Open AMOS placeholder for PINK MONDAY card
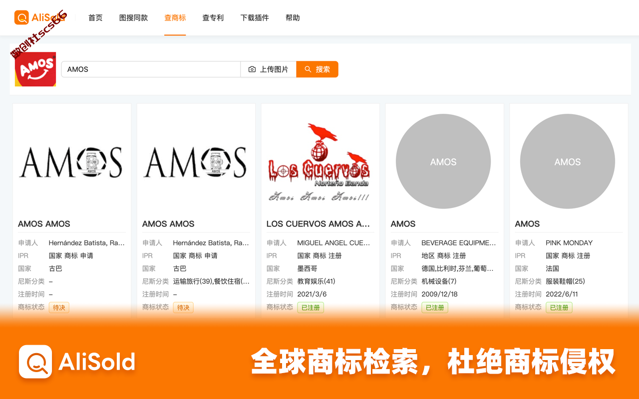The width and height of the screenshot is (639, 399). click(568, 162)
